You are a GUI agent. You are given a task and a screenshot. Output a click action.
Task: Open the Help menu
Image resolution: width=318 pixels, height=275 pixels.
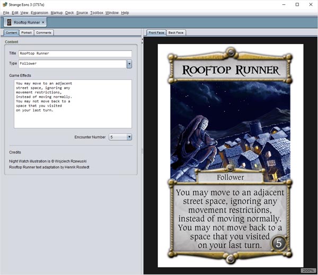click(125, 13)
